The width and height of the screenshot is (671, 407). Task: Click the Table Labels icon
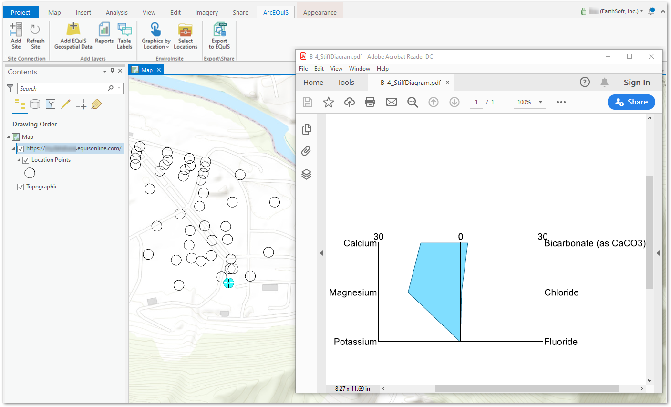click(x=124, y=31)
